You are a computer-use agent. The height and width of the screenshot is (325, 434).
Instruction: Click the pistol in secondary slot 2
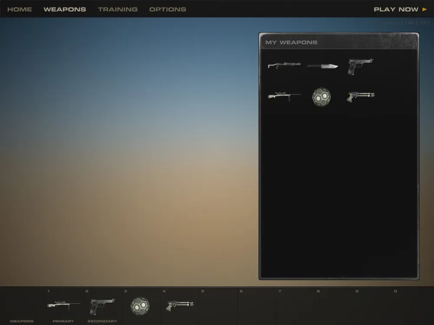click(102, 306)
